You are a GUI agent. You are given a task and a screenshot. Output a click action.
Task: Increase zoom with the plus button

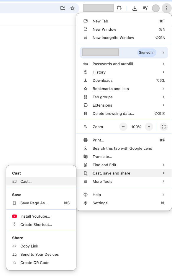(149, 126)
